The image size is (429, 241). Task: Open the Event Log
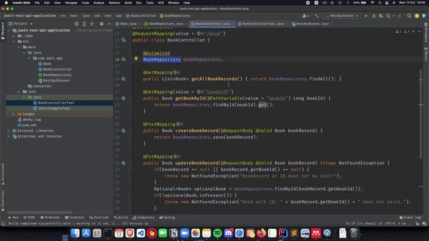(x=410, y=218)
